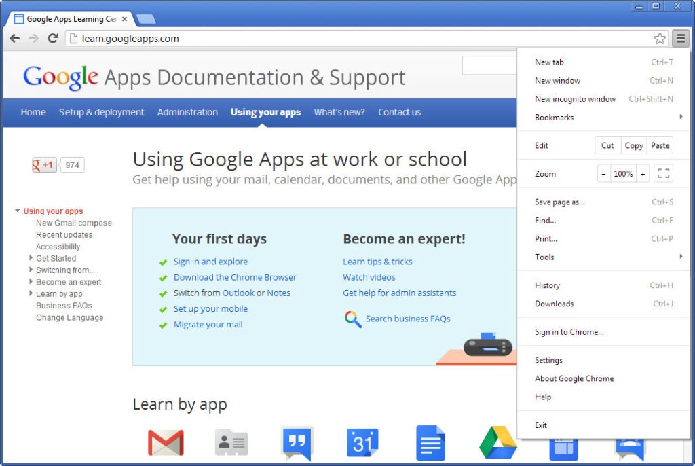Viewport: 695px width, 466px height.
Task: Open the Migrate your mail link
Action: pos(208,325)
